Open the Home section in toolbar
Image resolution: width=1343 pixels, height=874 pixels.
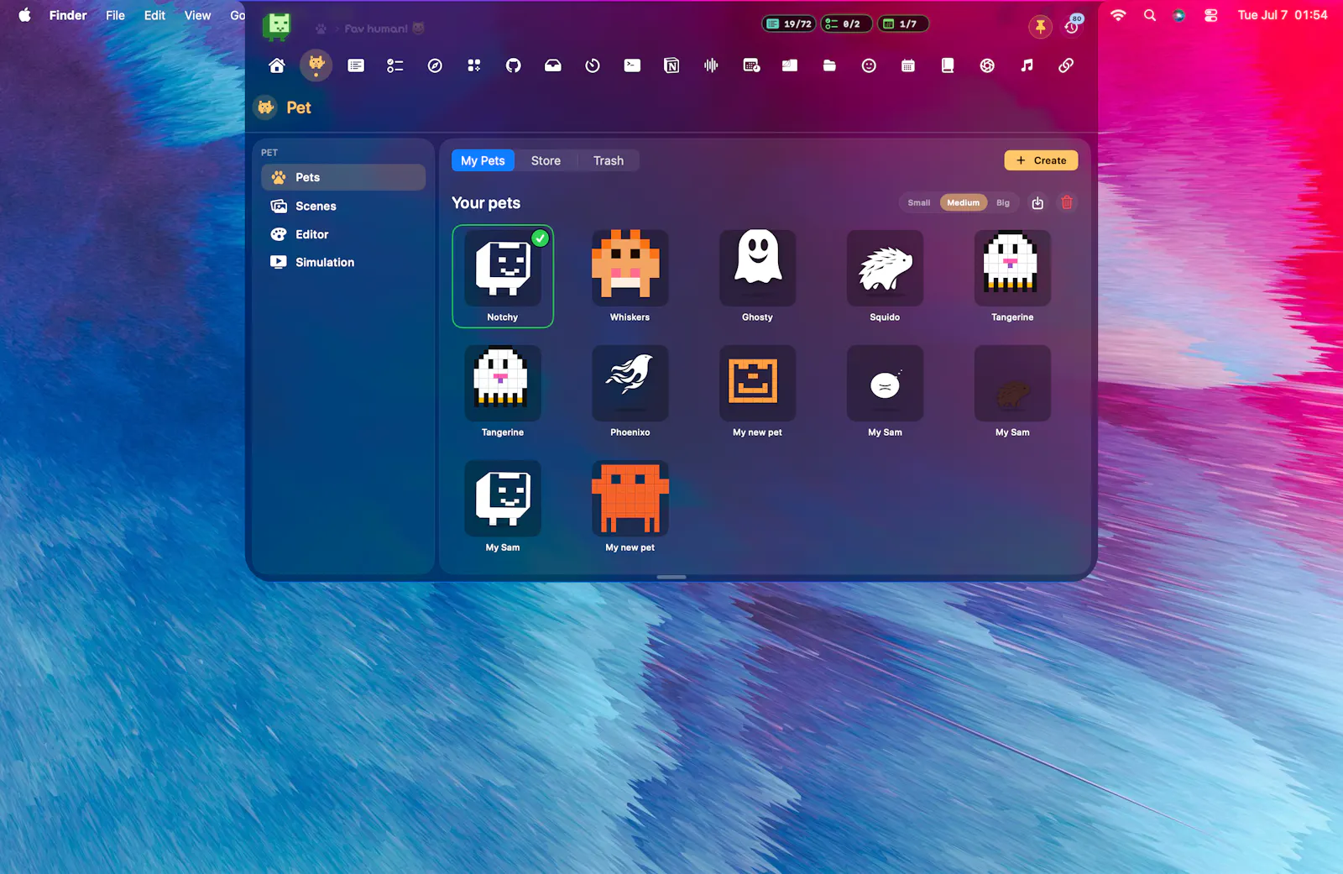point(277,65)
